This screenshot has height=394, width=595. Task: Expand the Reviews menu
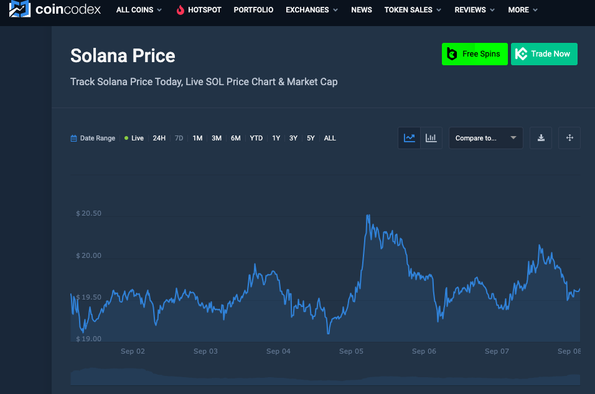point(474,10)
